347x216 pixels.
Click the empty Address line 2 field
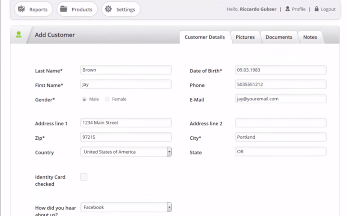(281, 123)
